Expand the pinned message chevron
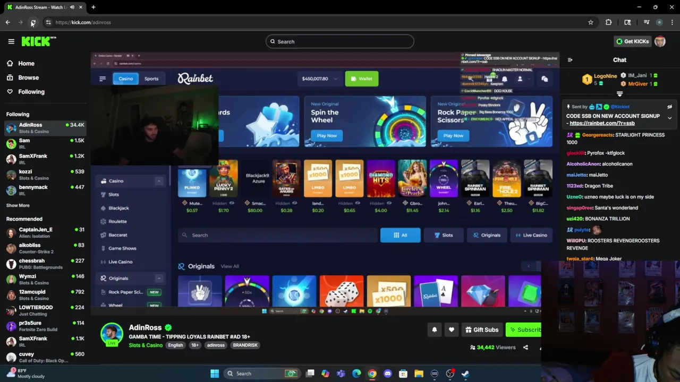 pos(669,118)
